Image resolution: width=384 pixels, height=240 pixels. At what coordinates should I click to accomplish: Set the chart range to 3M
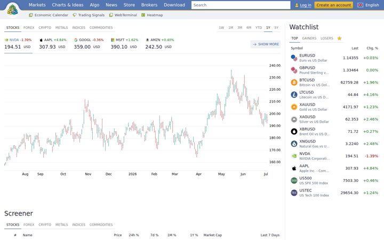tap(240, 28)
